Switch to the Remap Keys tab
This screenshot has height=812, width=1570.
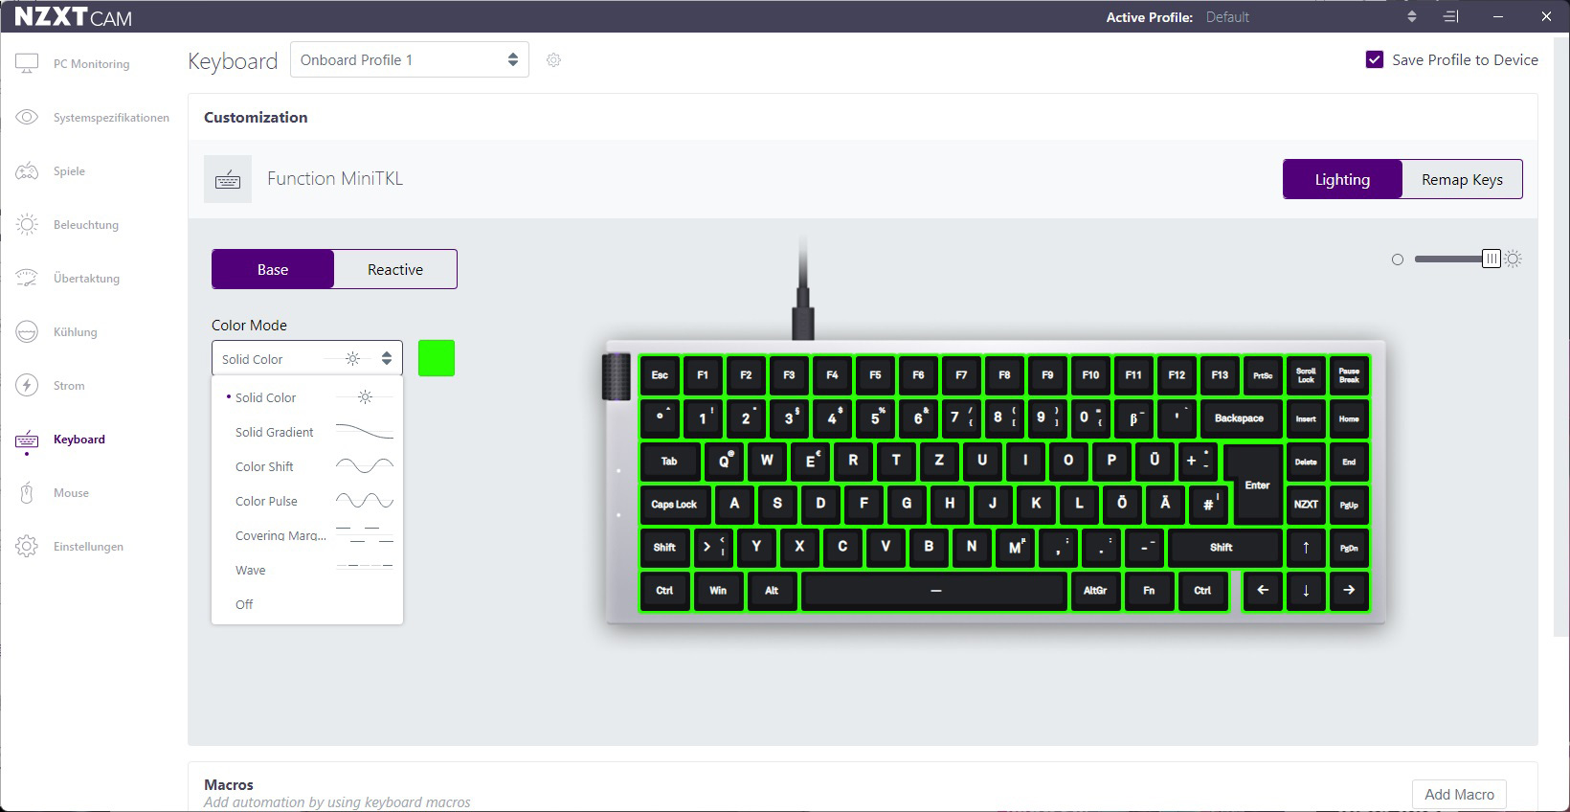coord(1462,179)
